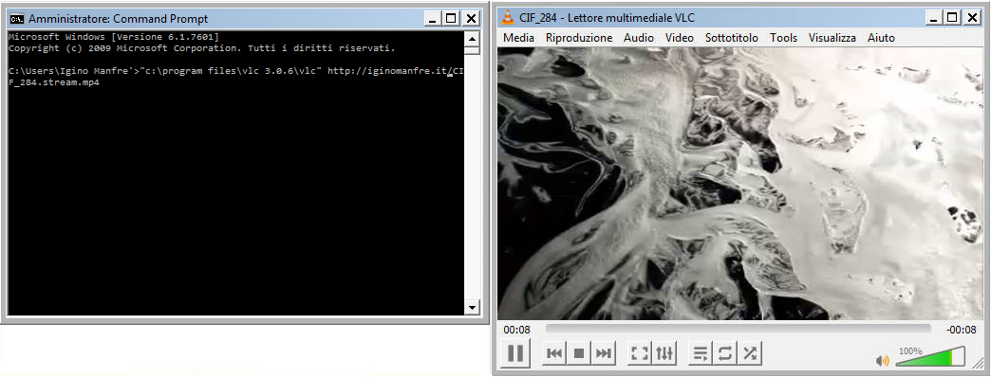This screenshot has height=377, width=991.
Task: Skip to previous media item
Action: coord(554,353)
